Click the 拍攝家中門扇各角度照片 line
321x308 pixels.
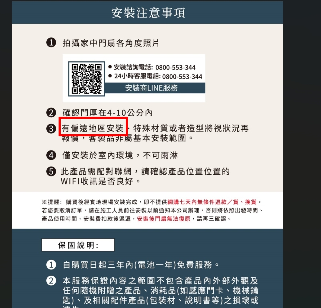point(111,43)
